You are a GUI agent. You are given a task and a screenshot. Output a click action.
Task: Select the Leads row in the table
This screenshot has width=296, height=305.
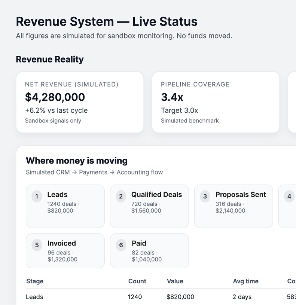pos(34,297)
